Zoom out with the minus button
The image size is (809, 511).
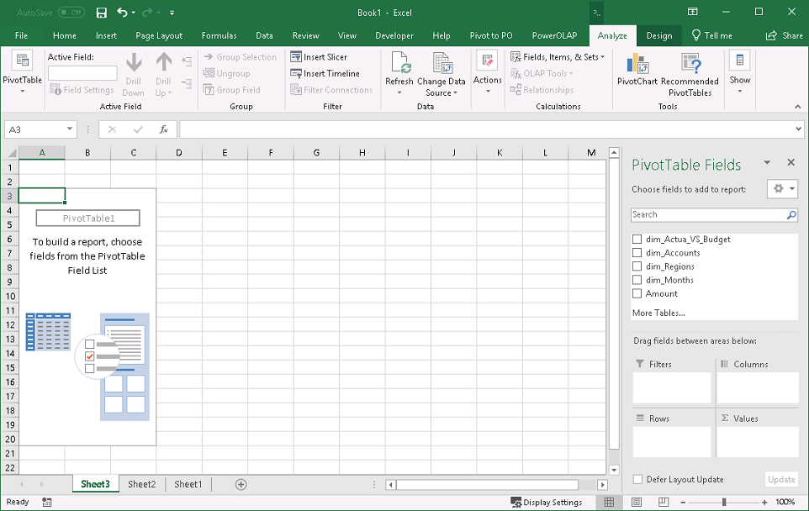(683, 502)
